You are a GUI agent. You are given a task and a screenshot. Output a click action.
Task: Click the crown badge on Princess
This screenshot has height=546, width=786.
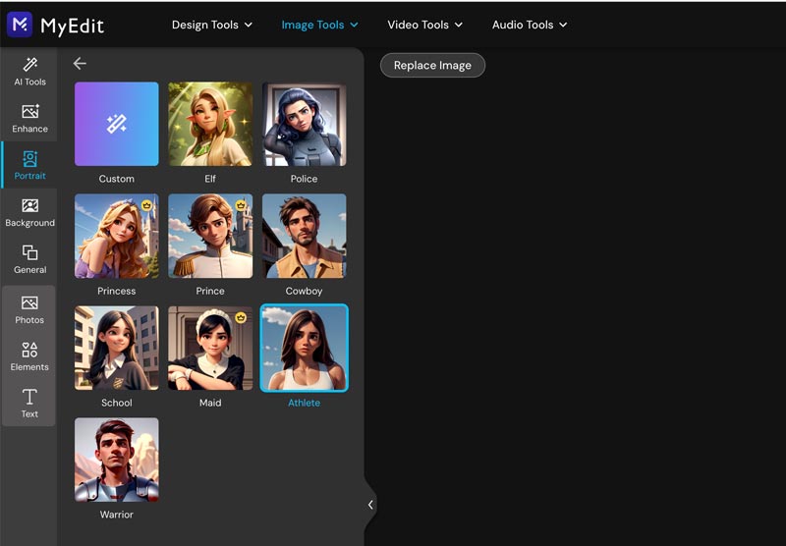[x=146, y=205]
